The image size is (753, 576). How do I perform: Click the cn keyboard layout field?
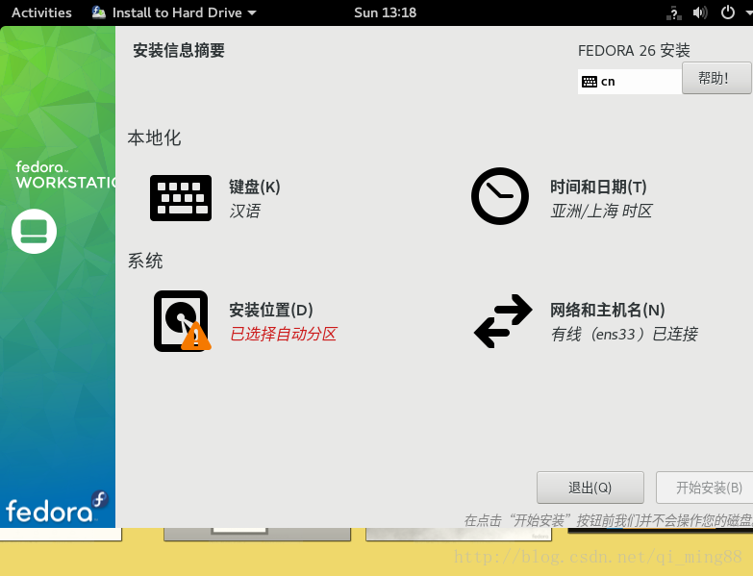click(630, 82)
